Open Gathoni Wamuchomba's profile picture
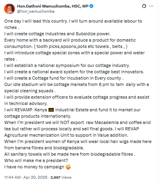Viewport: 165px width, 183px height. pos(10,9)
